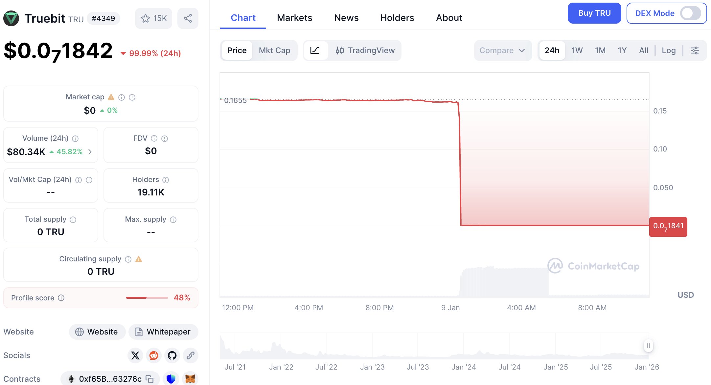The image size is (711, 385).
Task: Show Market cap info tooltip
Action: pos(122,97)
